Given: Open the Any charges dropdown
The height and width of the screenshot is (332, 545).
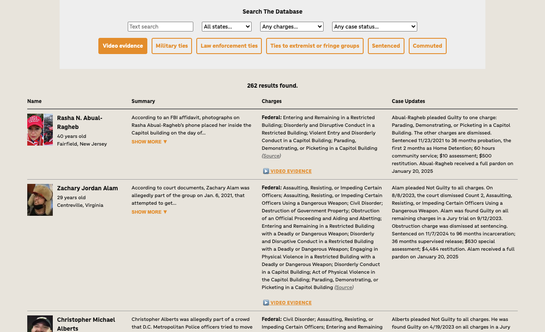Looking at the screenshot, I should pyautogui.click(x=292, y=26).
